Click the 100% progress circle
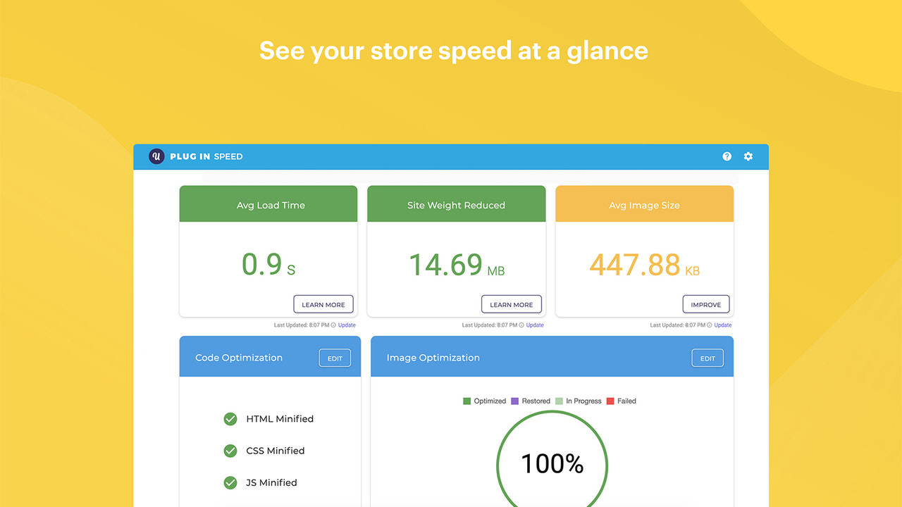The height and width of the screenshot is (507, 902). [x=552, y=463]
